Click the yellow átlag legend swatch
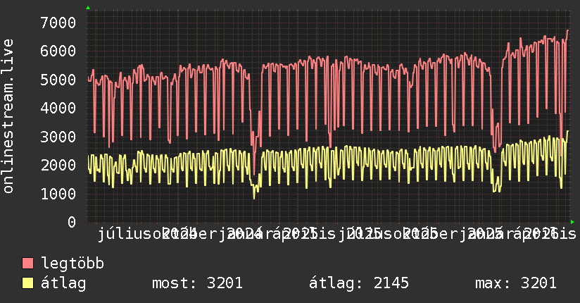Viewport: 580px width, 303px height. [x=27, y=283]
